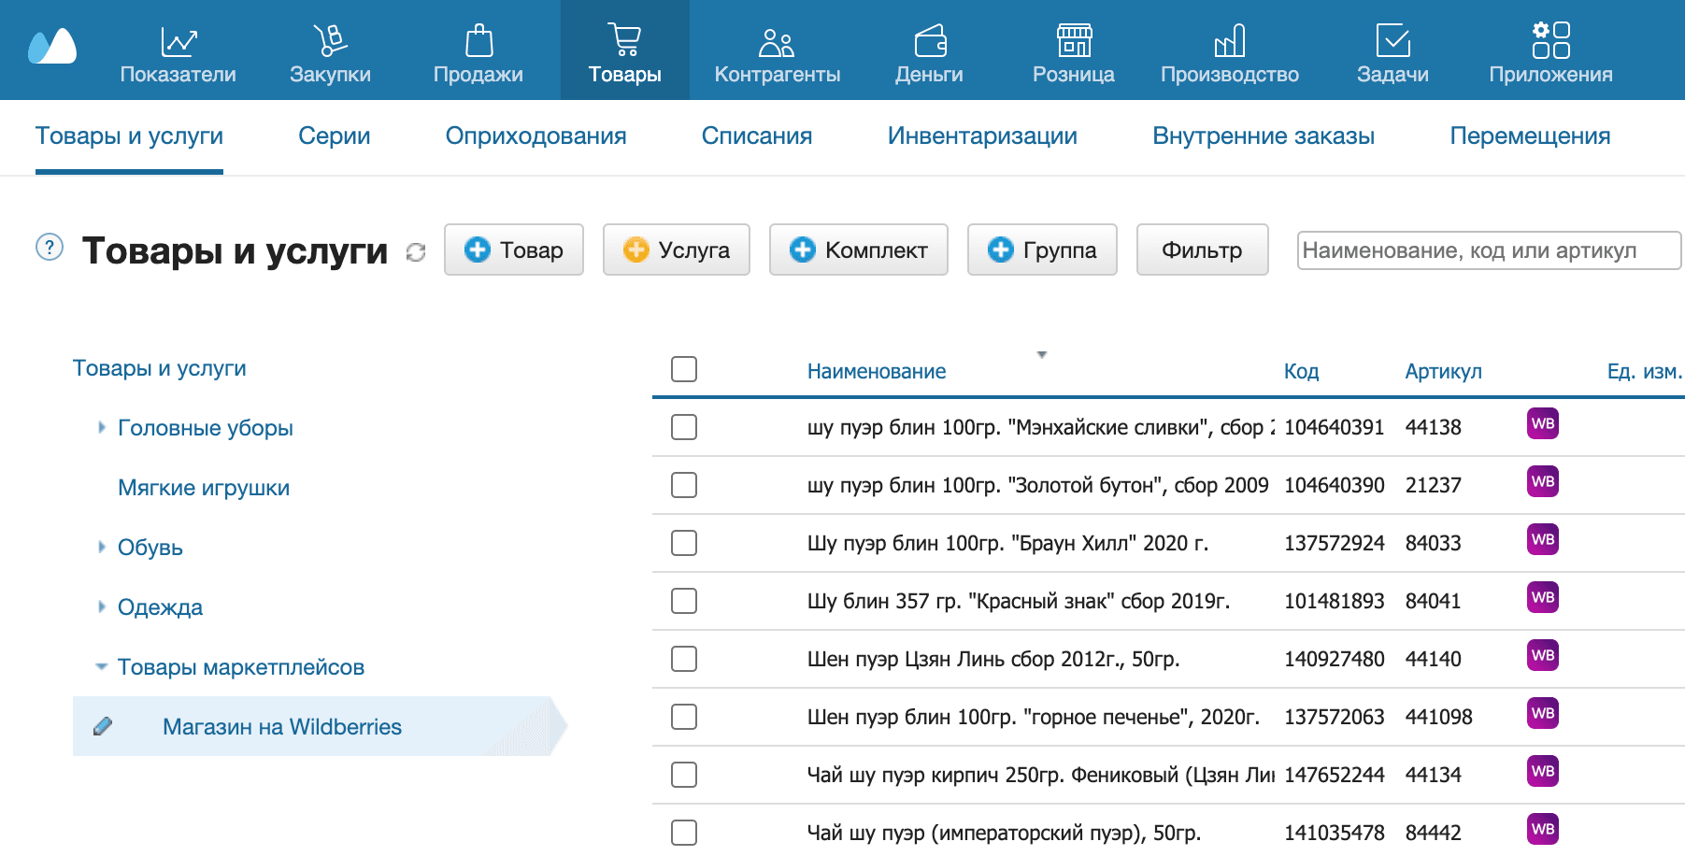
Task: Open the Продажи sales section icon
Action: coord(478,39)
